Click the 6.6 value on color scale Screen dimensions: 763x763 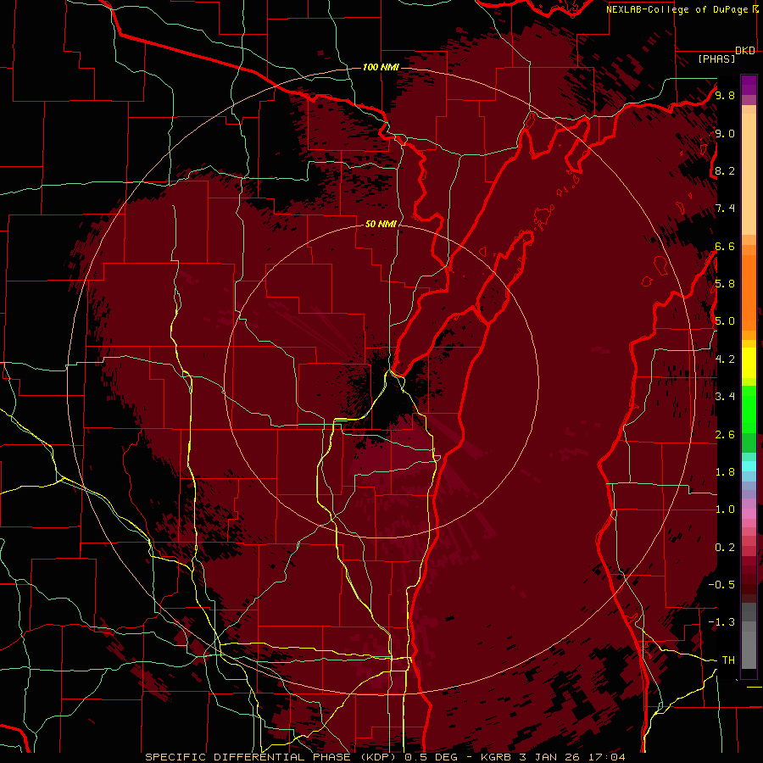tap(725, 246)
